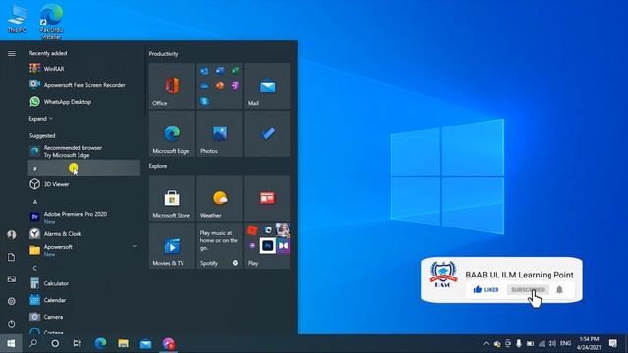Open the Office tile
This screenshot has width=628, height=353.
point(172,85)
